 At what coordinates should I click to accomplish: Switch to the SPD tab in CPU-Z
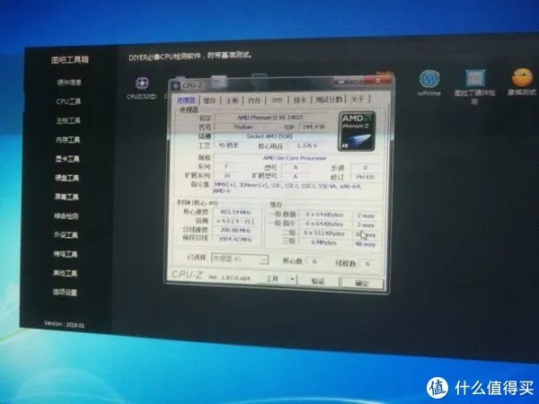coord(277,100)
